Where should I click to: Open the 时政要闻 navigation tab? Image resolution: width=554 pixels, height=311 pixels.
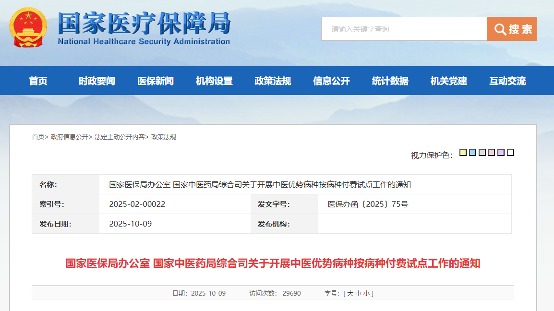97,81
